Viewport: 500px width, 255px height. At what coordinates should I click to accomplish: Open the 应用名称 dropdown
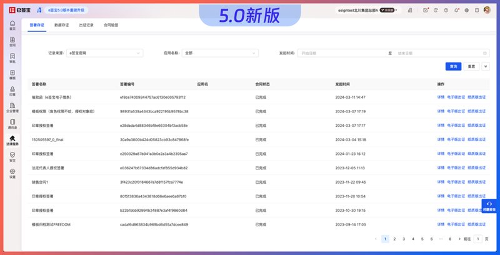coord(220,53)
